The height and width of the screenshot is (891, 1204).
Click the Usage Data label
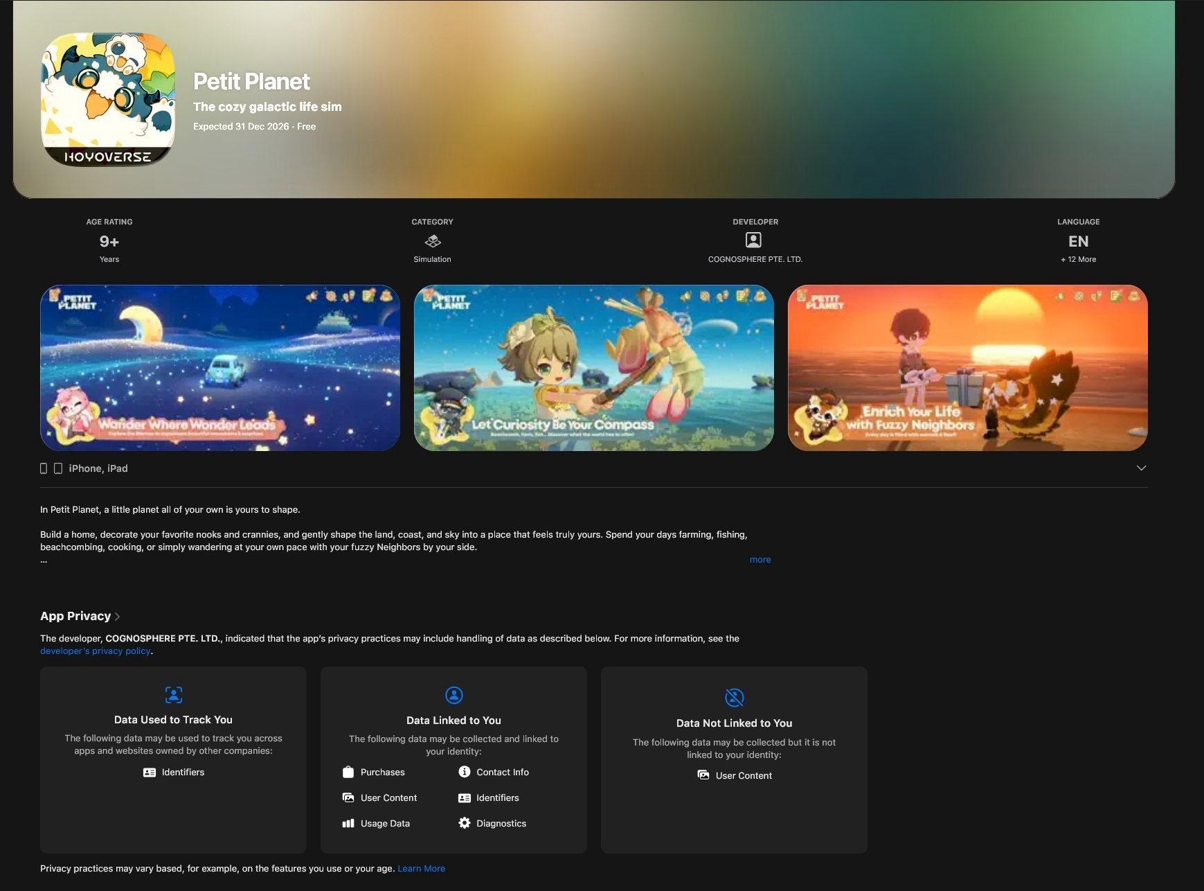tap(385, 824)
